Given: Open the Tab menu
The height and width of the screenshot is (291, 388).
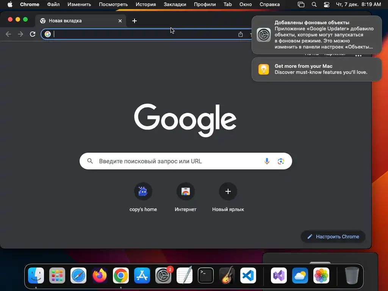Looking at the screenshot, I should [228, 5].
